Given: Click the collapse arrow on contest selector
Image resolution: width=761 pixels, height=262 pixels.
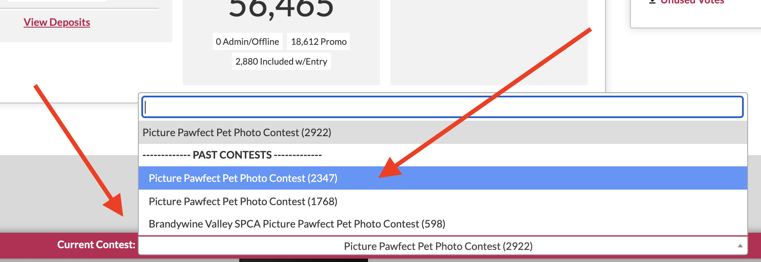Looking at the screenshot, I should [740, 246].
